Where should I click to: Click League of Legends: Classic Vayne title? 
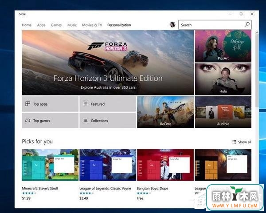pos(105,188)
